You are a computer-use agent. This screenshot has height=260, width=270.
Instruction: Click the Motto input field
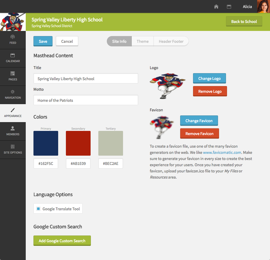tap(86, 100)
